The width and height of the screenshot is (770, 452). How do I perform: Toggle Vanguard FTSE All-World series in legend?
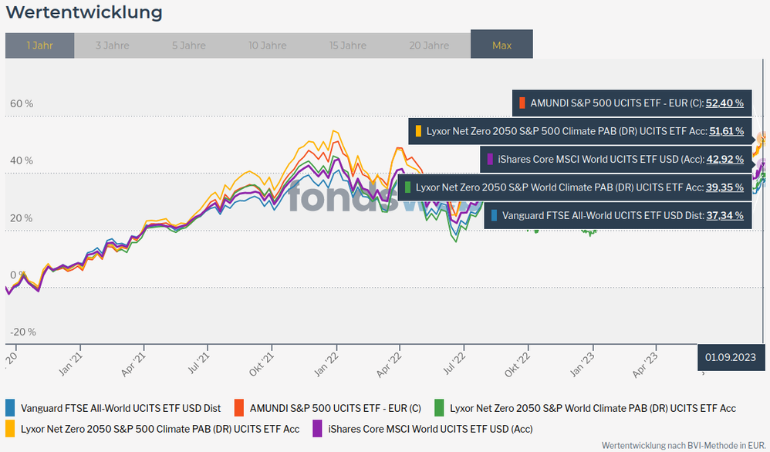pyautogui.click(x=120, y=408)
